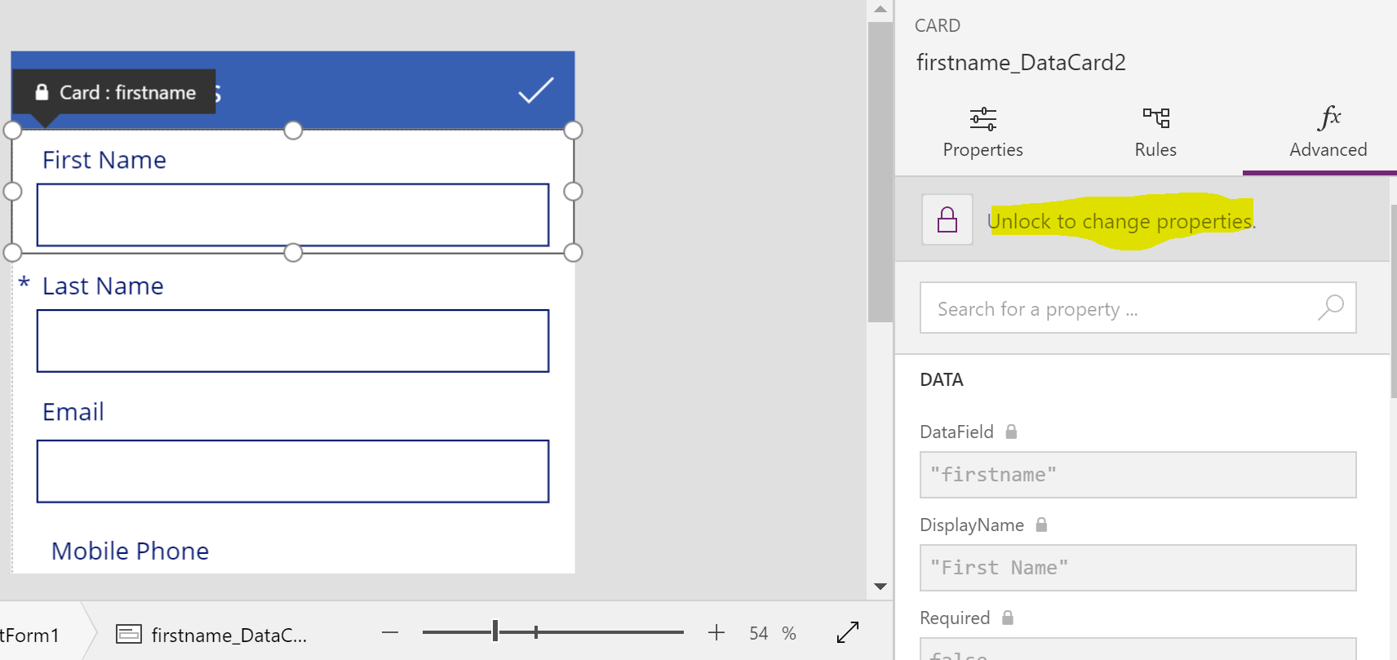This screenshot has width=1397, height=660.
Task: Click the First Name text input box
Action: 293,215
